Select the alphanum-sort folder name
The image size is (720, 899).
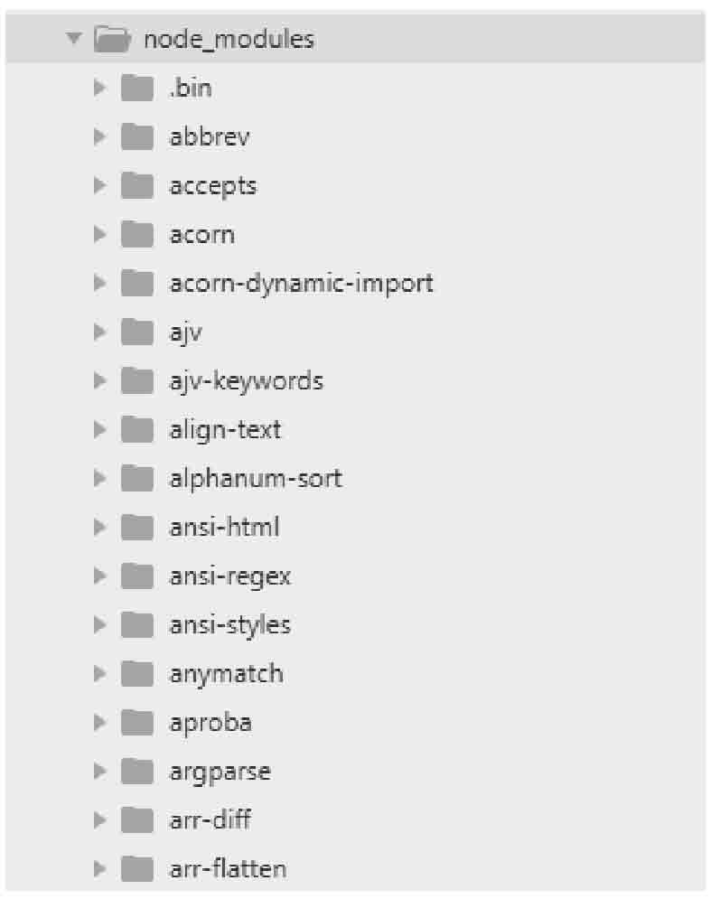[256, 479]
